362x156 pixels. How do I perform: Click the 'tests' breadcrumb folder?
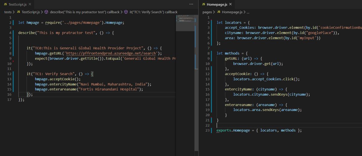point(8,12)
